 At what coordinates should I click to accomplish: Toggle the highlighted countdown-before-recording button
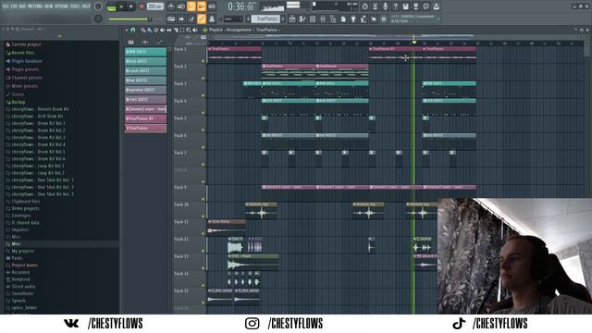pyautogui.click(x=191, y=6)
